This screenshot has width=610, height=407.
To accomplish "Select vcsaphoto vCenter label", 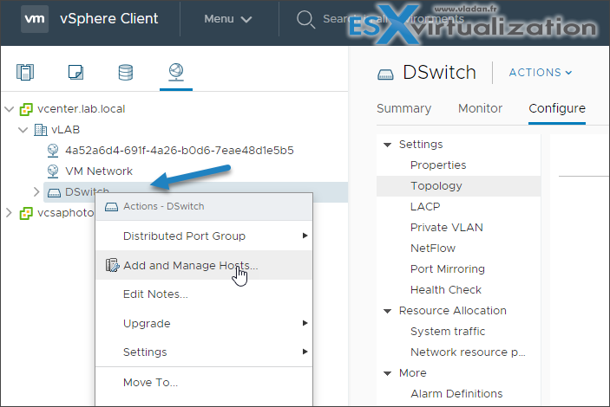I will [65, 213].
